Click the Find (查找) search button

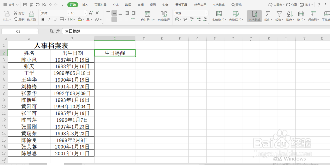tap(236, 5)
